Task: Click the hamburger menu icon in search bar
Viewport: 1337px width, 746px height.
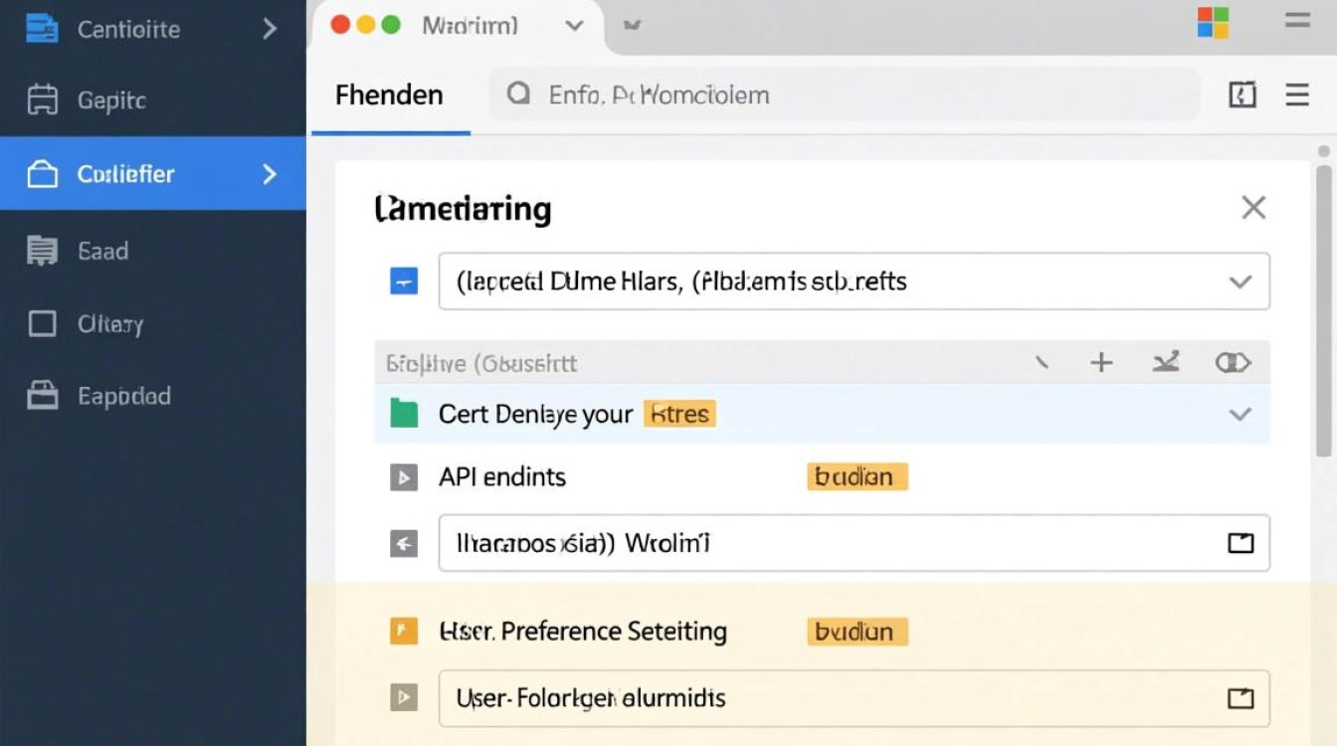Action: point(1297,94)
